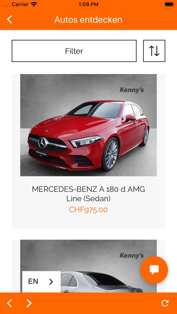
Task: Open the sort order arrows button
Action: pos(154,51)
